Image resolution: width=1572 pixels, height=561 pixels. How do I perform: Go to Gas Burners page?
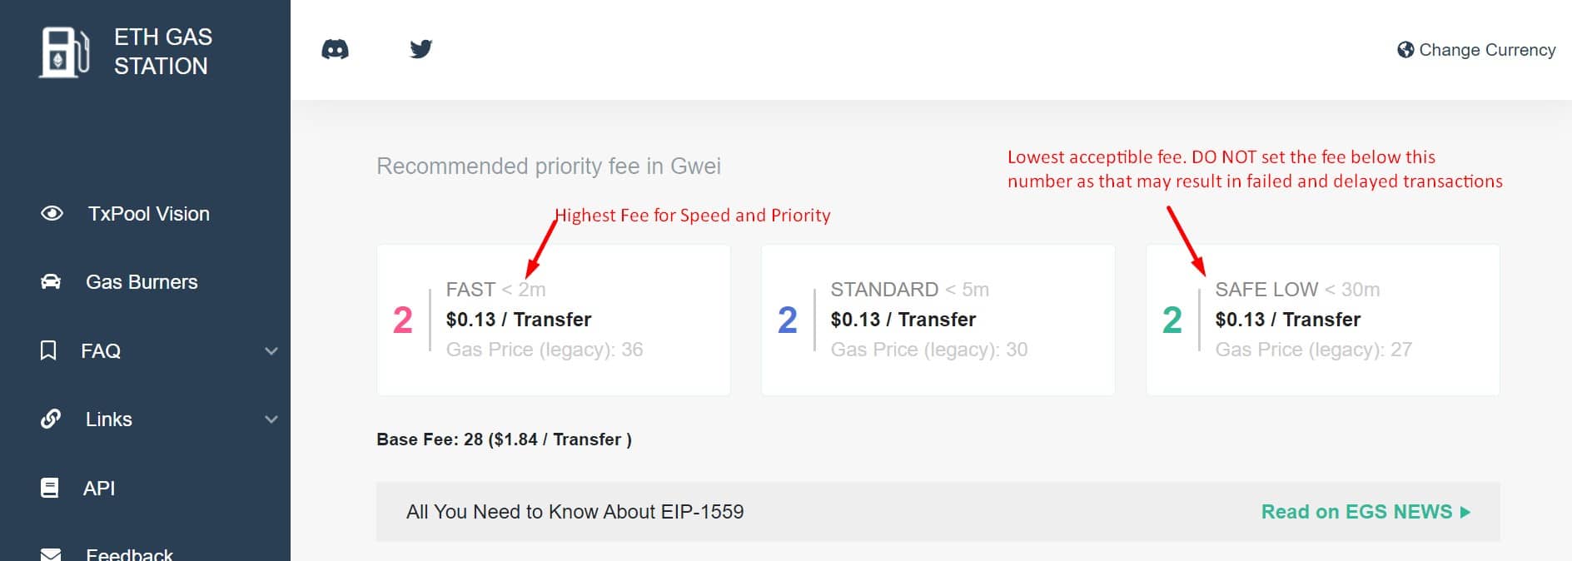coord(142,282)
